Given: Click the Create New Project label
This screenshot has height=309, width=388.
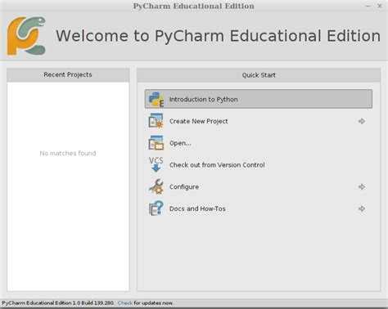Looking at the screenshot, I should (199, 121).
